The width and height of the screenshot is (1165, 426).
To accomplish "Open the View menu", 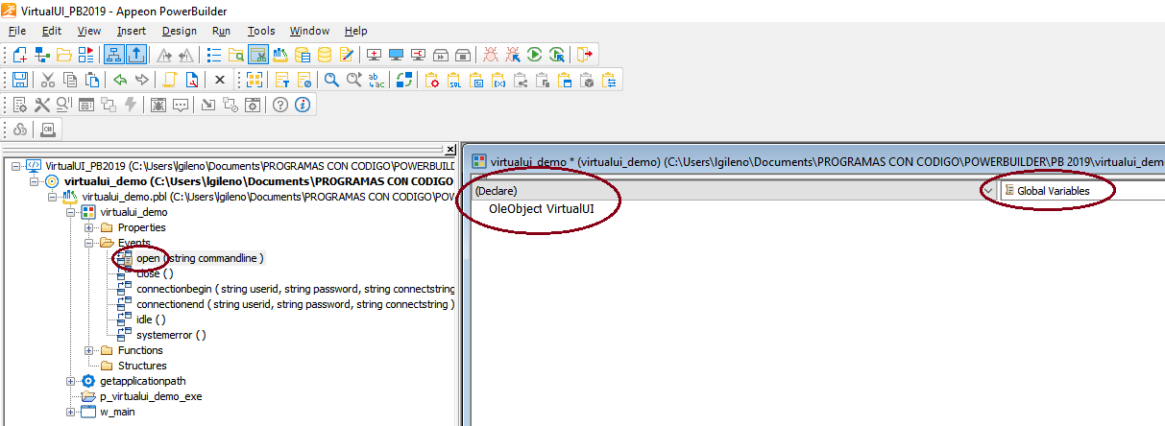I will click(x=89, y=31).
